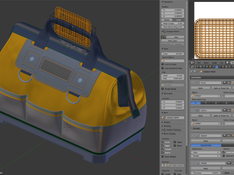234x175 pixels.
Task: Collapse the 3D Cursor panel
Action: click(162, 93)
